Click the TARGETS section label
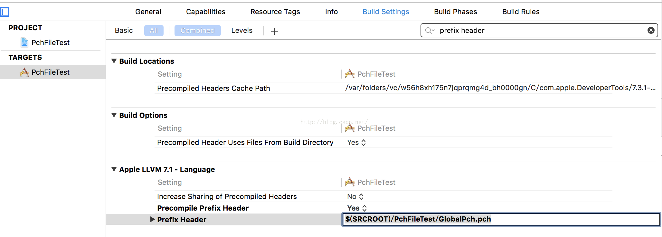 pyautogui.click(x=25, y=57)
